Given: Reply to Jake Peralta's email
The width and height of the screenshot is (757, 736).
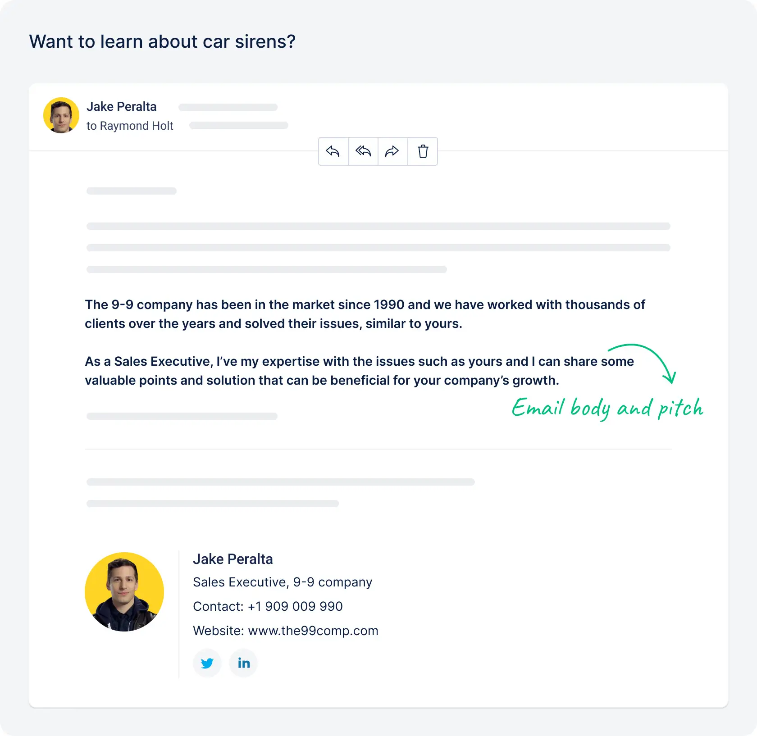Looking at the screenshot, I should pyautogui.click(x=333, y=151).
